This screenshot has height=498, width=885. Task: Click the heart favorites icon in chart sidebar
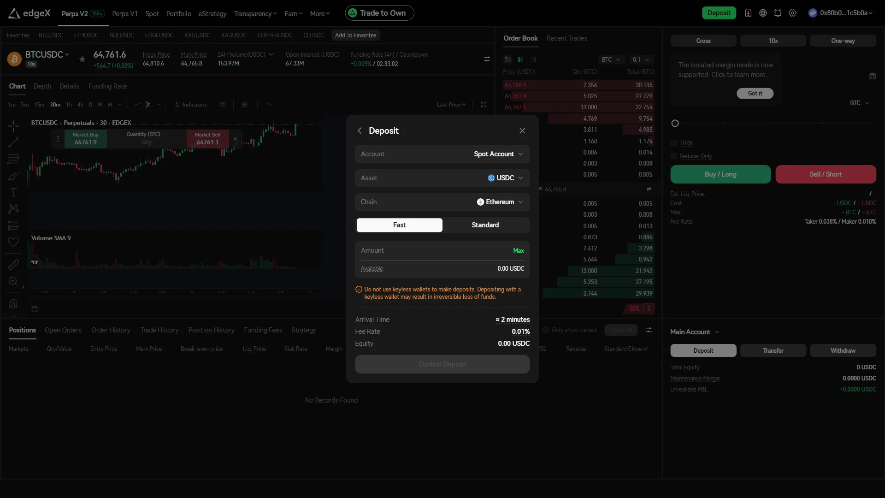point(13,242)
